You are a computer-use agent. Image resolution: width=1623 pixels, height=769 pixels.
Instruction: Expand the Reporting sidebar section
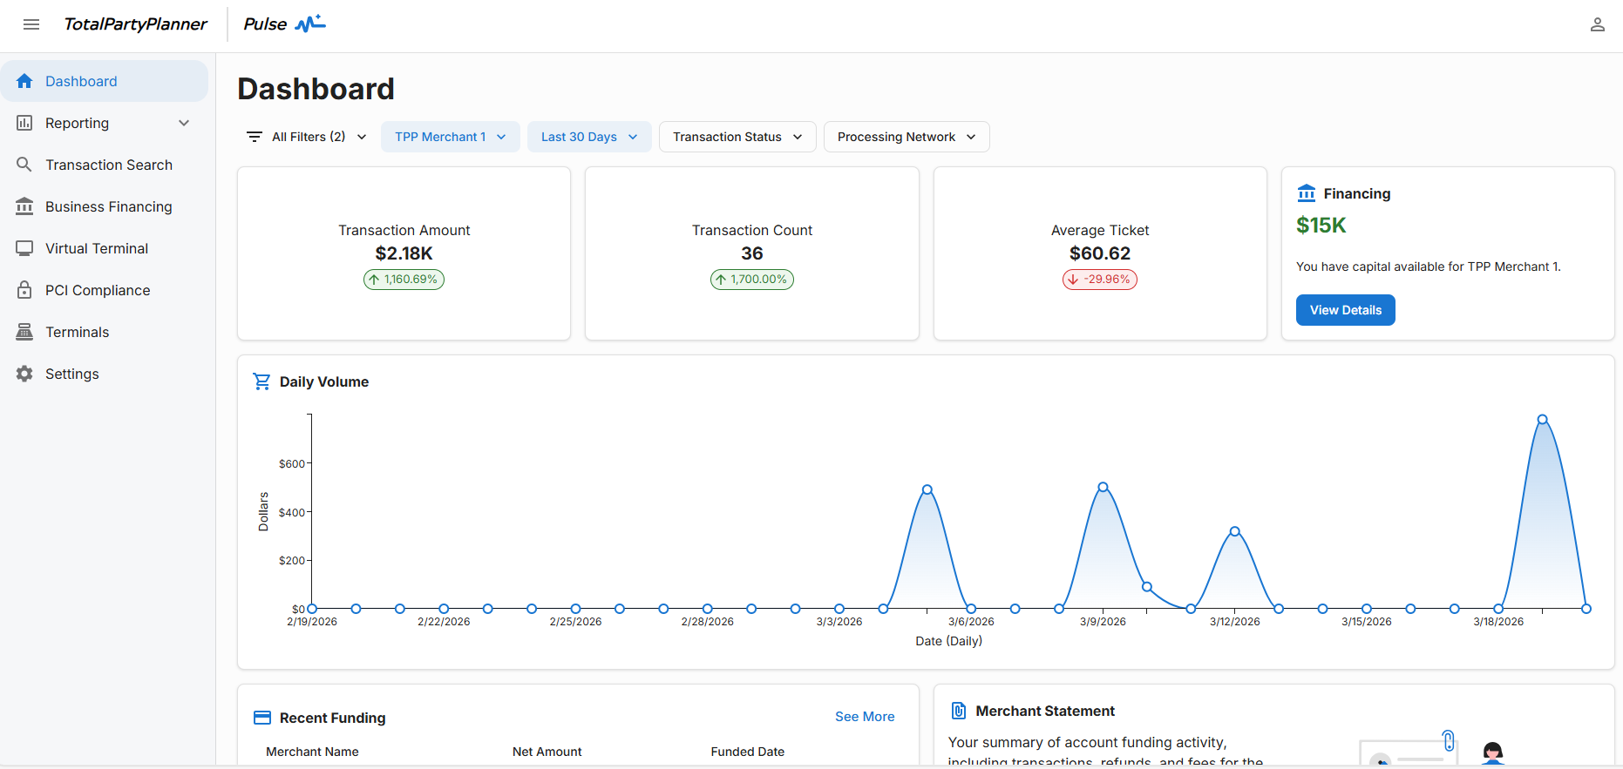104,123
